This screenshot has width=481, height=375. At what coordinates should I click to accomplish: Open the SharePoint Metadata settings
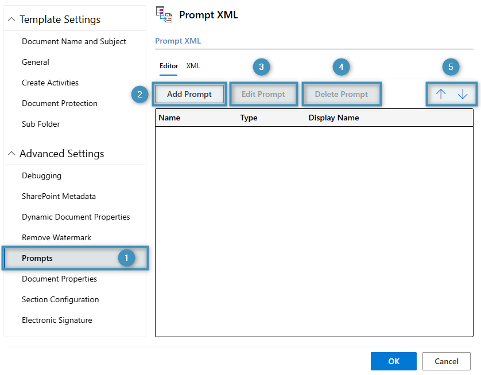click(59, 196)
